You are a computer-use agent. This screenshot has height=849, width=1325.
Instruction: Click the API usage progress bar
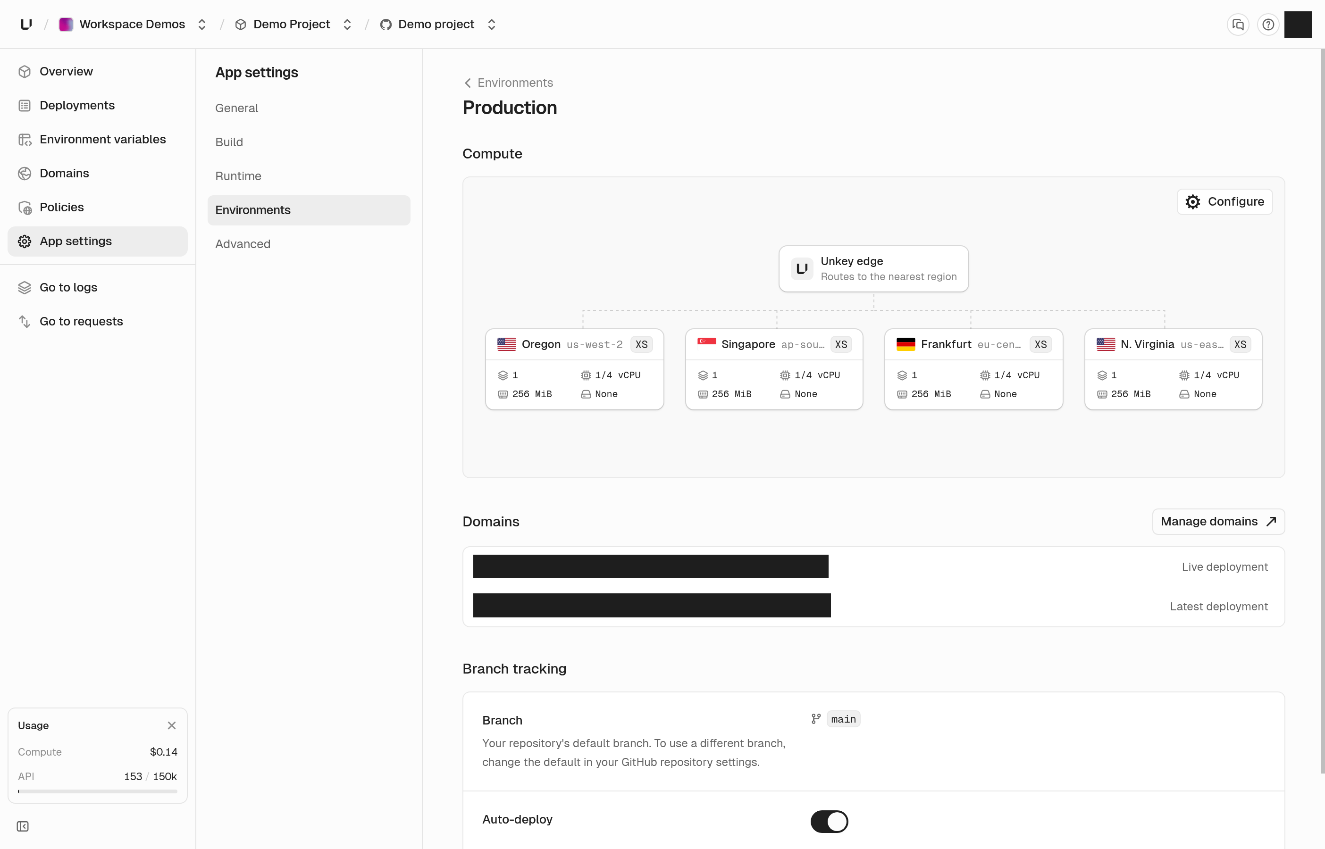coord(98,791)
